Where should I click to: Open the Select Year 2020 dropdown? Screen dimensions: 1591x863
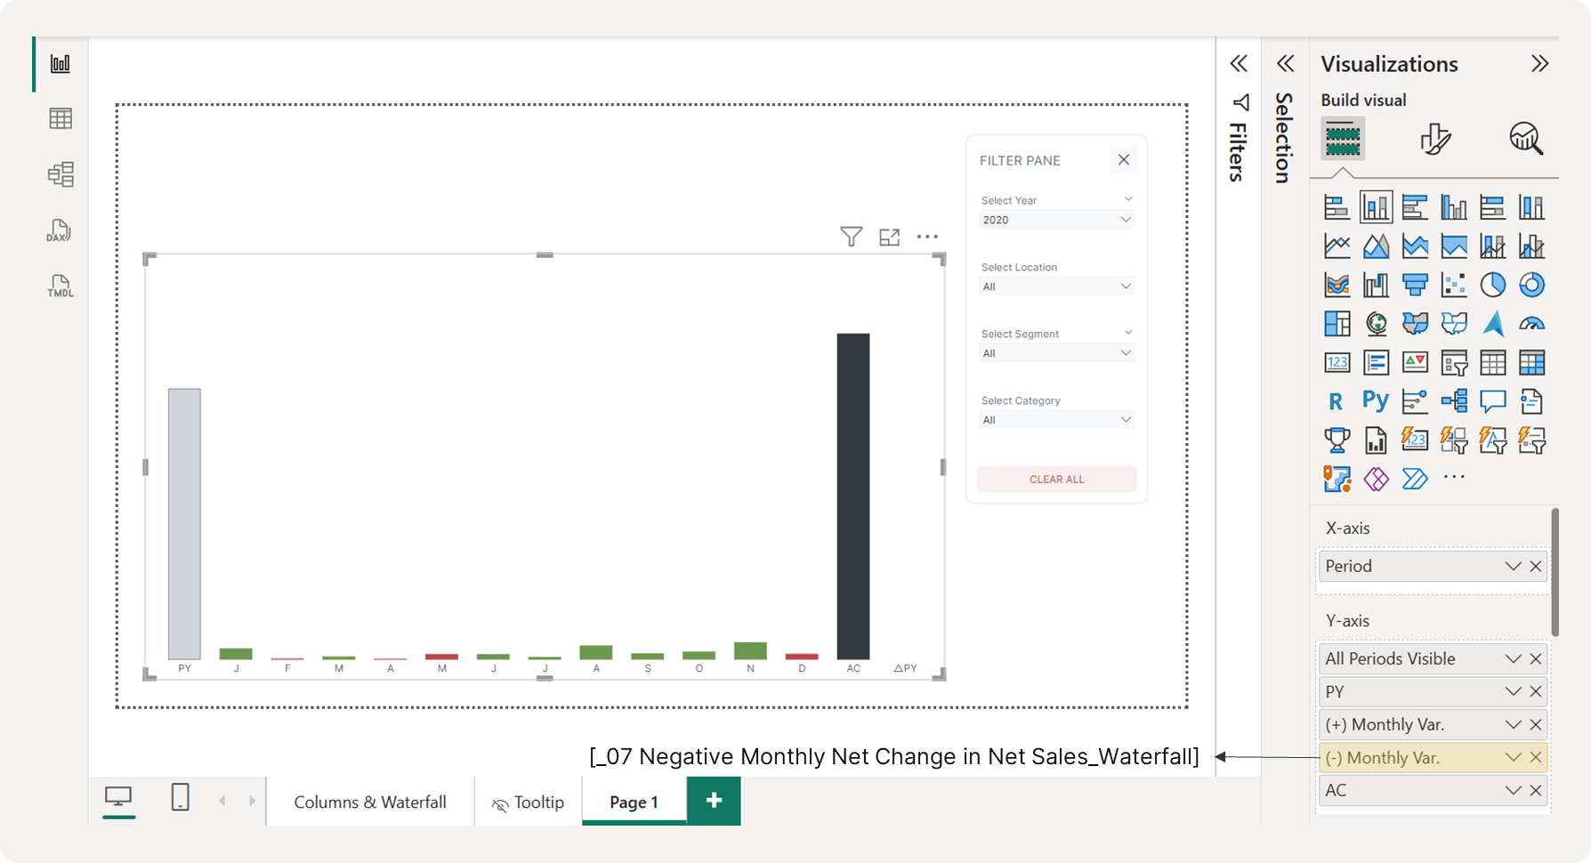1056,220
